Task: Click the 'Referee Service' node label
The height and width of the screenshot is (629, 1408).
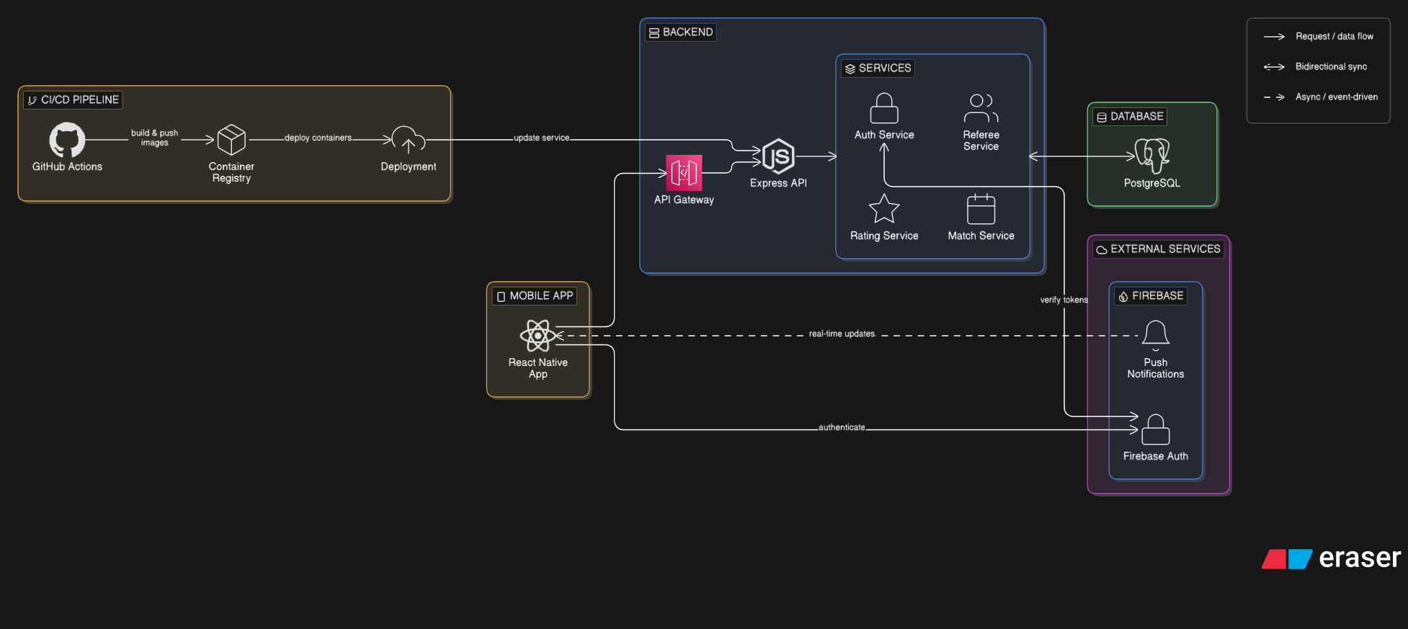Action: (981, 140)
